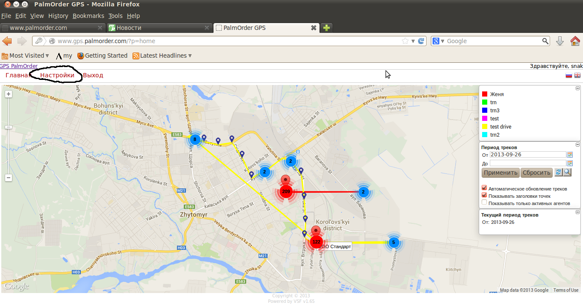Click the refresh tracks icon
Screen dimensions: 583x305
coord(558,172)
